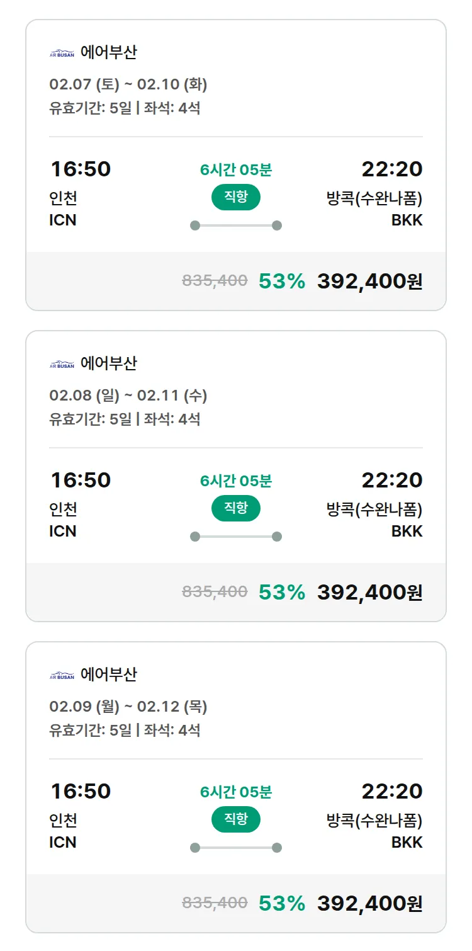Click the 에어부산 airline name on third card

point(109,675)
